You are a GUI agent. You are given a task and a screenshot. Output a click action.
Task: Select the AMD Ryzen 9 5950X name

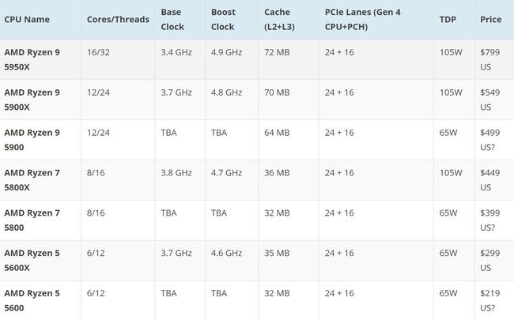32,59
